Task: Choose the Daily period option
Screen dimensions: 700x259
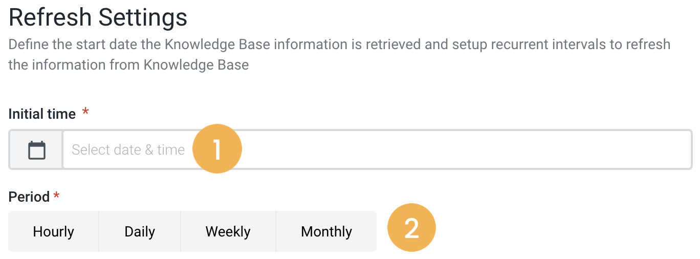Action: 140,232
